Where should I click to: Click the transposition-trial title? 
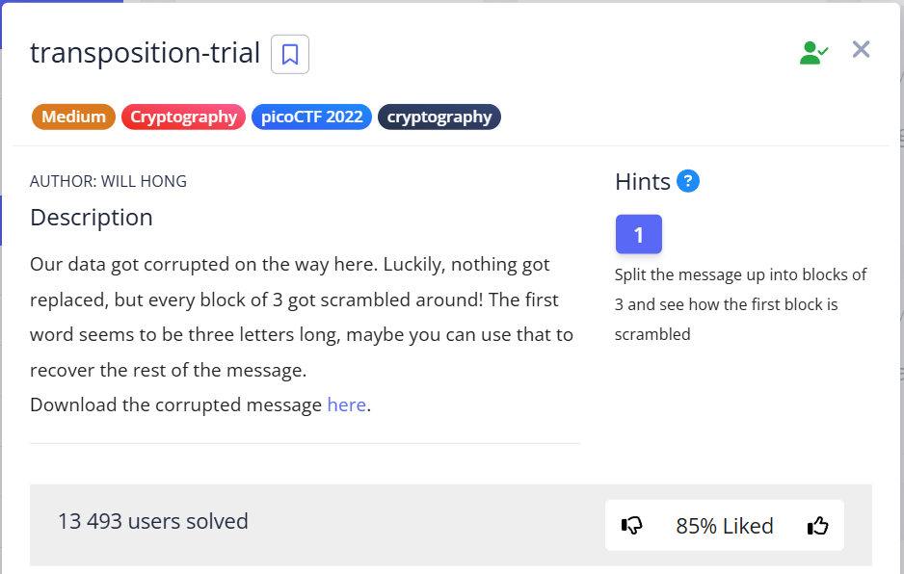point(146,53)
